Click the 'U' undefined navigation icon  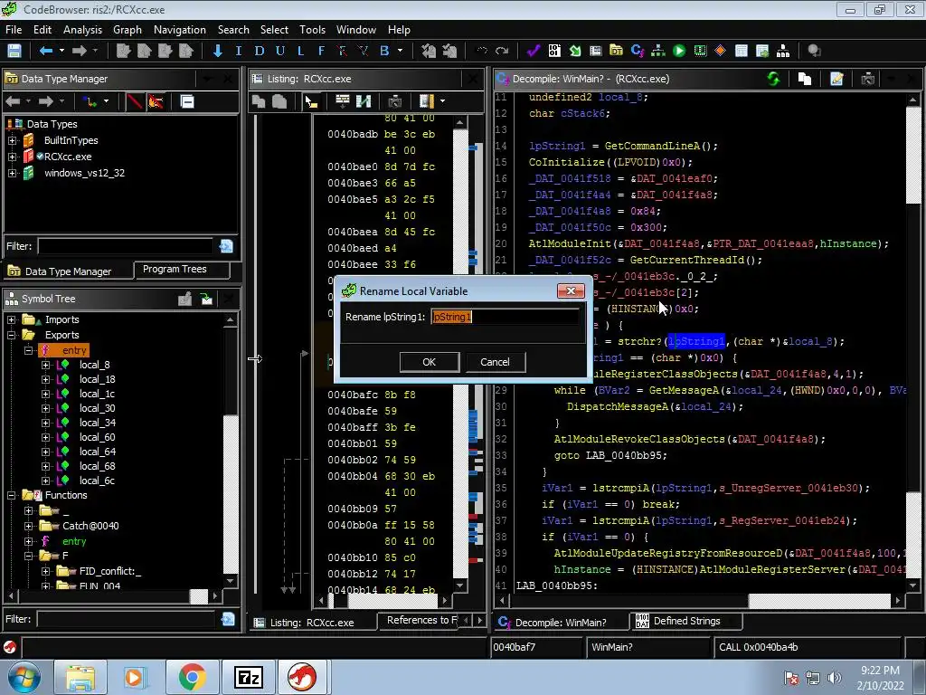[280, 51]
